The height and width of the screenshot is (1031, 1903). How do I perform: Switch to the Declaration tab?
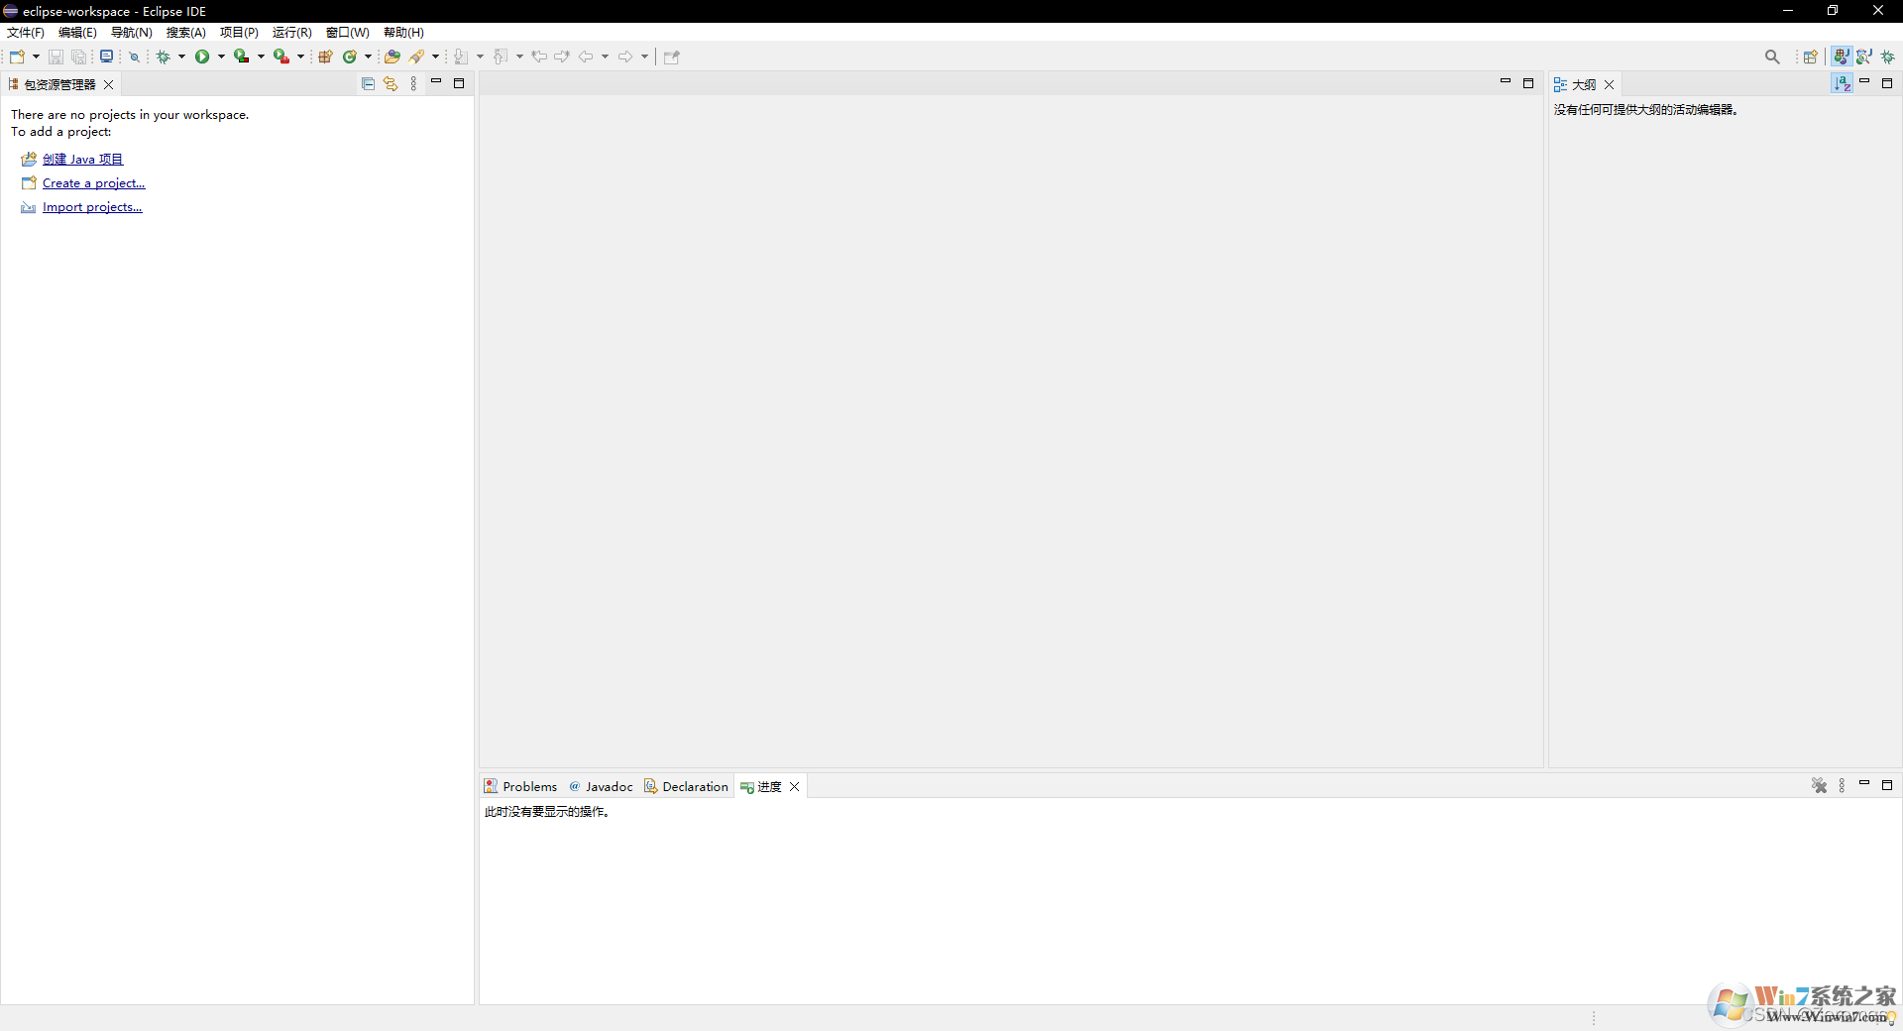(686, 786)
